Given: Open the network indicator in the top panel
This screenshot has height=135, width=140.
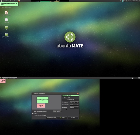Looking at the screenshot, I should pyautogui.click(x=127, y=1).
